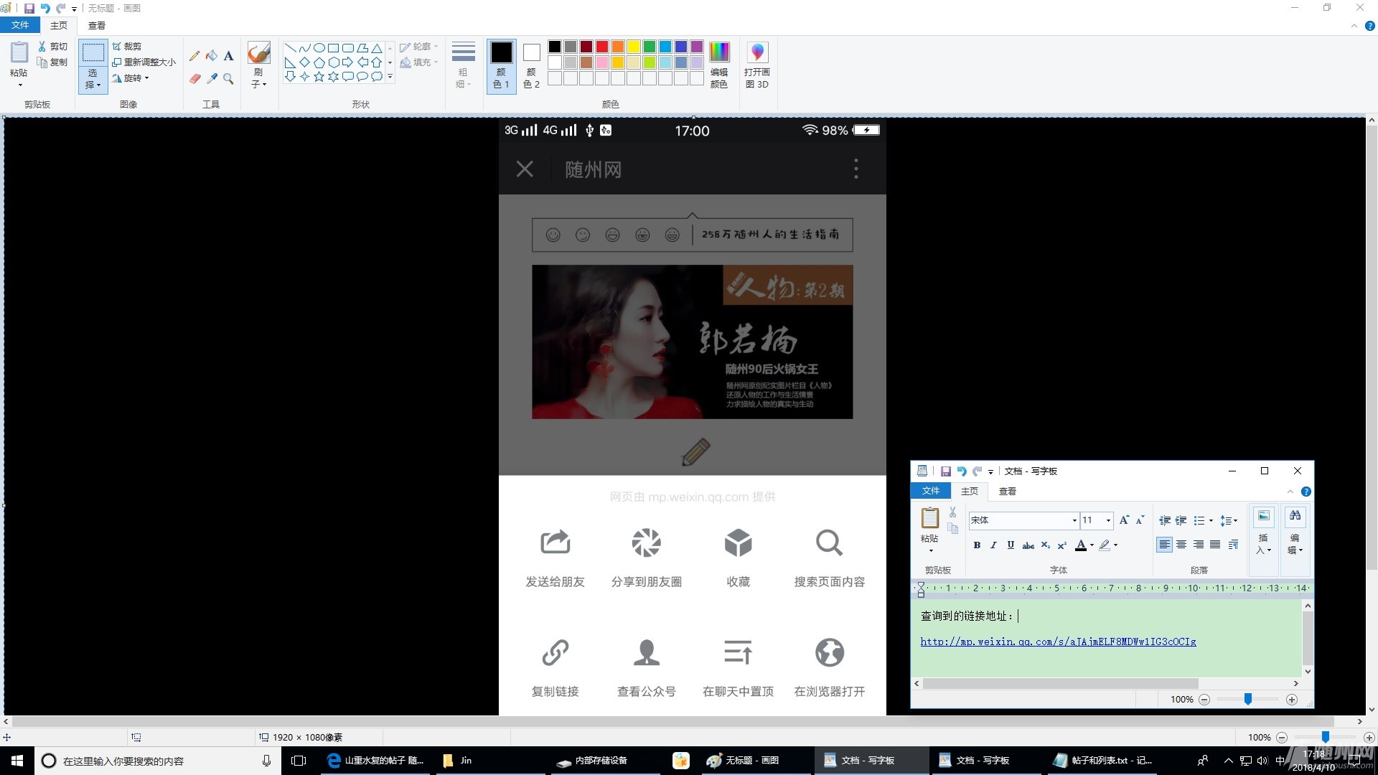Select the Eraser tool in Paint
Screen dimensions: 1378x775
(x=194, y=78)
